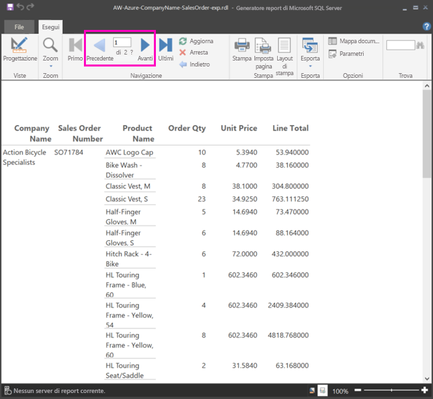Click the Classic Vest, S cell

coord(127,199)
